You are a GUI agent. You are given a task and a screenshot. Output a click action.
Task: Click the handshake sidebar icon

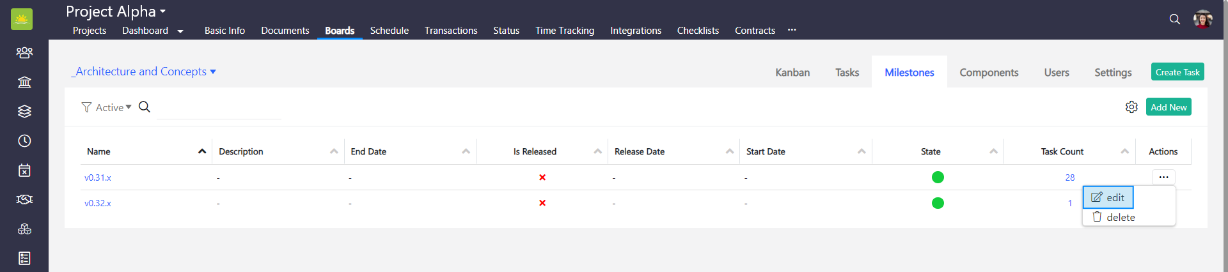tap(24, 199)
